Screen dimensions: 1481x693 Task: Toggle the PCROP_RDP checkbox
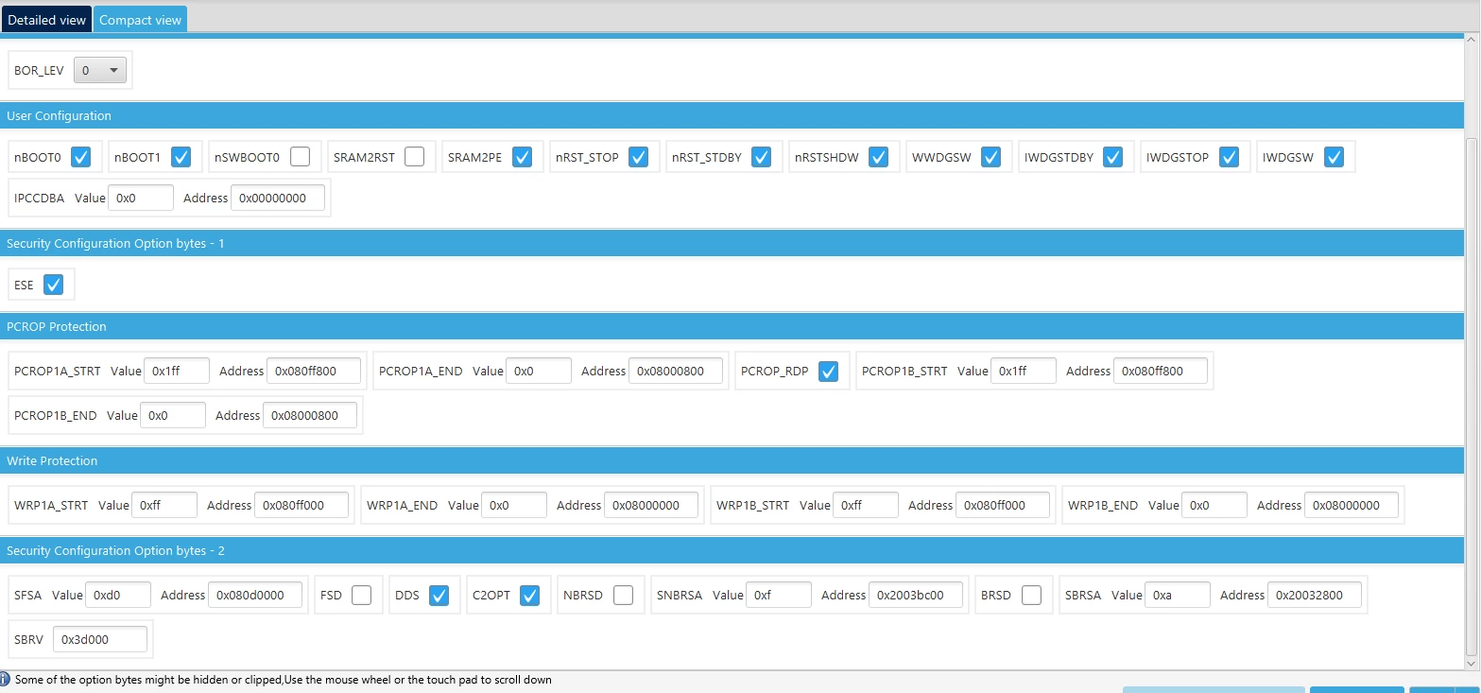(x=828, y=372)
